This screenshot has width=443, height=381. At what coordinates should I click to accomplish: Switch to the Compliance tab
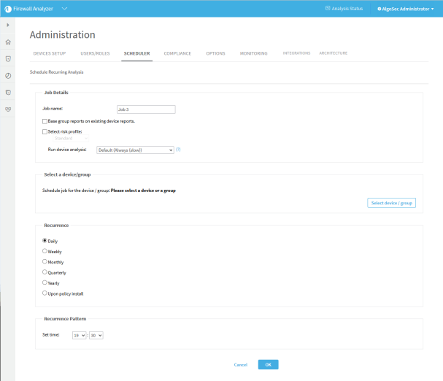pos(177,53)
